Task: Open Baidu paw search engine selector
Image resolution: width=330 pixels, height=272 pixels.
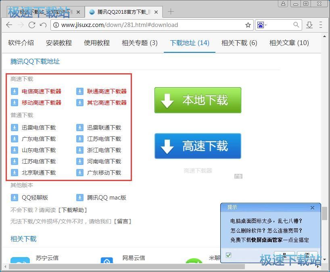Action: [x=261, y=25]
